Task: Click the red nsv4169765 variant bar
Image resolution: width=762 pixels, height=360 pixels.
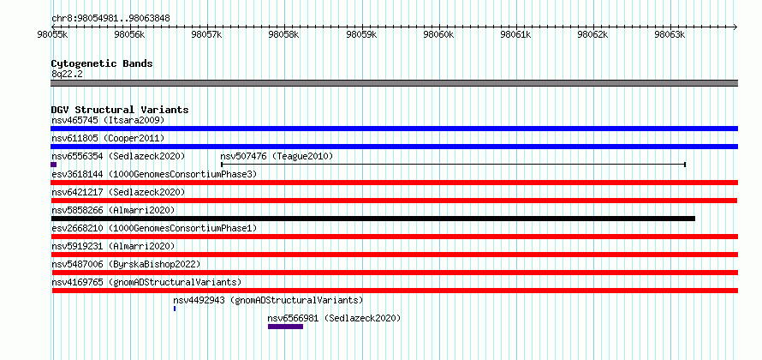Action: pyautogui.click(x=395, y=291)
